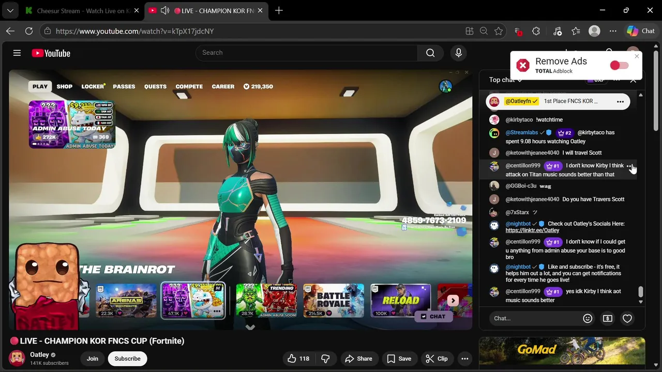
Task: Send a Super Chat with dollar icon
Action: coord(608,318)
